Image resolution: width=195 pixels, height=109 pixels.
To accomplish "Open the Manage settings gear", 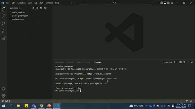I will coord(3,96).
